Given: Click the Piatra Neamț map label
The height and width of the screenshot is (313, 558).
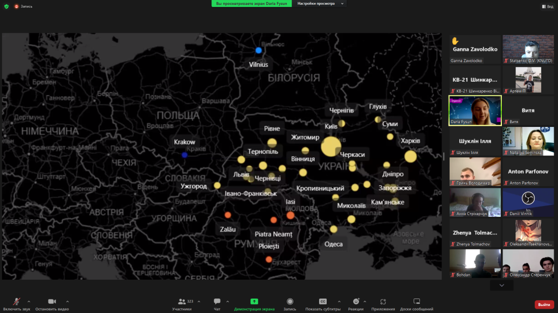Looking at the screenshot, I should [273, 234].
